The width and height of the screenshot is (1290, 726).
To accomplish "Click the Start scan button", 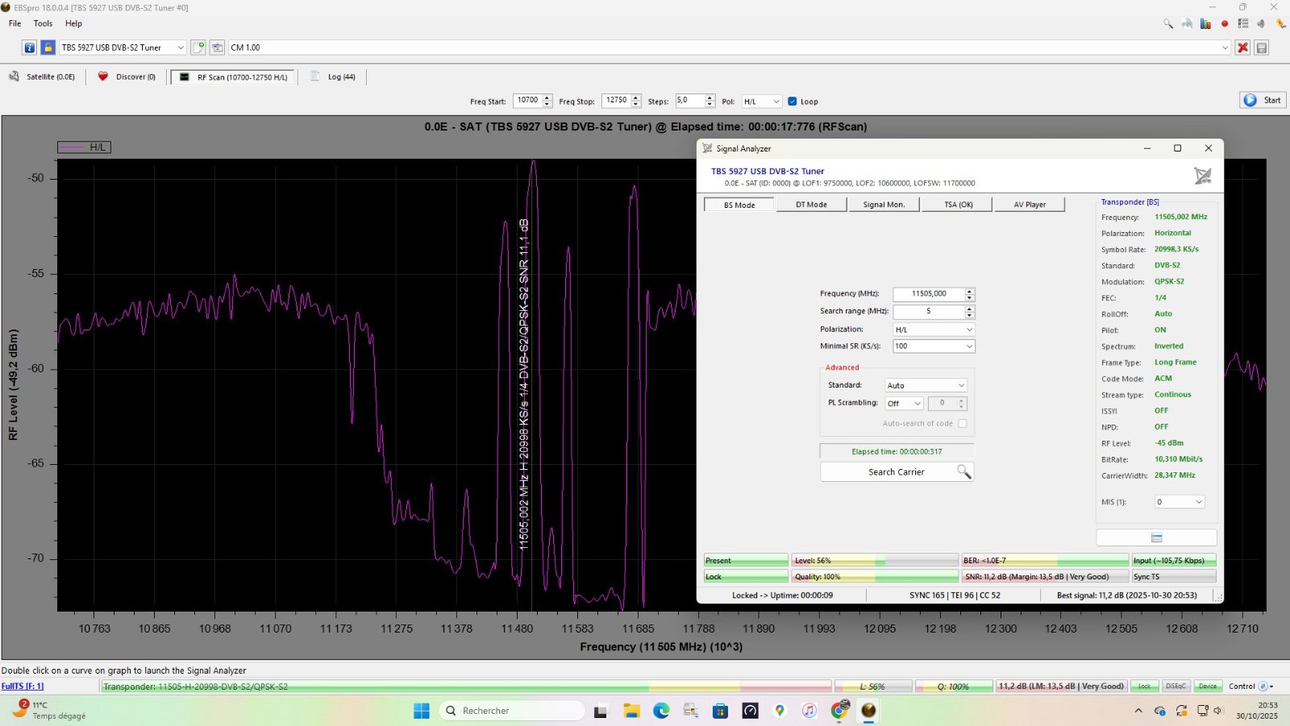I will [1262, 100].
